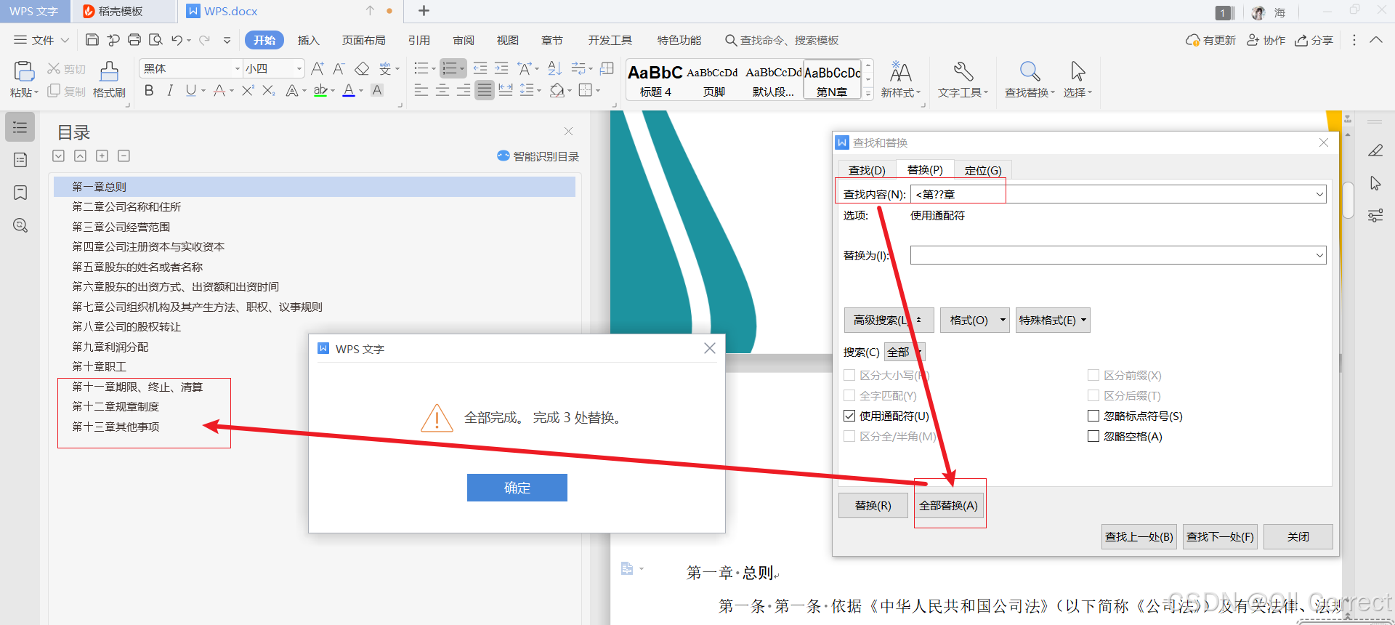Click the Underline (U) icon
The width and height of the screenshot is (1395, 625).
pos(191,90)
